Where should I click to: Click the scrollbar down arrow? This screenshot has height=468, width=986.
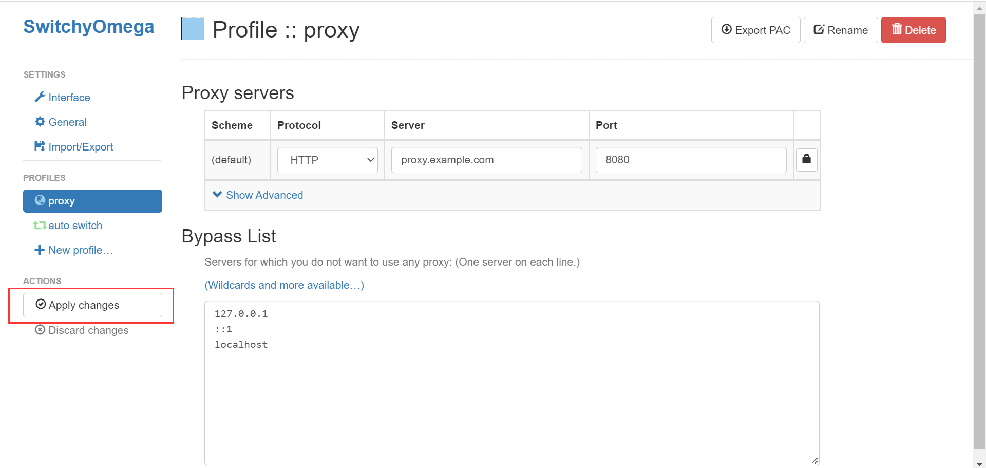coord(979,463)
